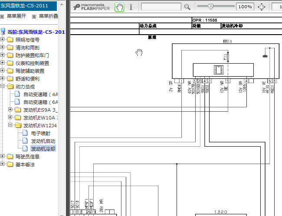The image size is (282, 216).
Task: Click the 当前:东风雪铁龙-C5-2011 root link
Action: click(x=36, y=32)
